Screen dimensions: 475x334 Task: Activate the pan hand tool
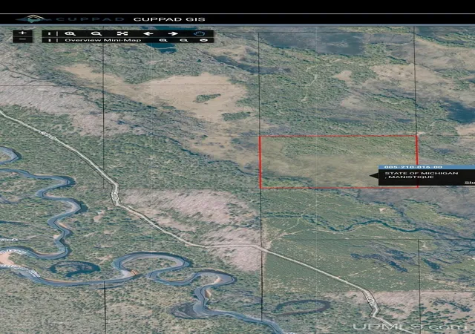(x=200, y=33)
